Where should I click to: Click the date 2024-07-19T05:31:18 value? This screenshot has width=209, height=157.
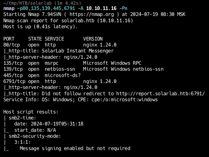pos(57,124)
